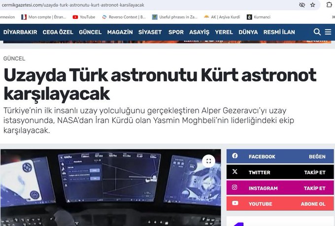Go to the RESMİ İLAN section

279,32
